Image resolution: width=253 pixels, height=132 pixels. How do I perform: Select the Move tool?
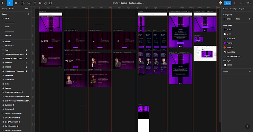(x=9, y=3)
